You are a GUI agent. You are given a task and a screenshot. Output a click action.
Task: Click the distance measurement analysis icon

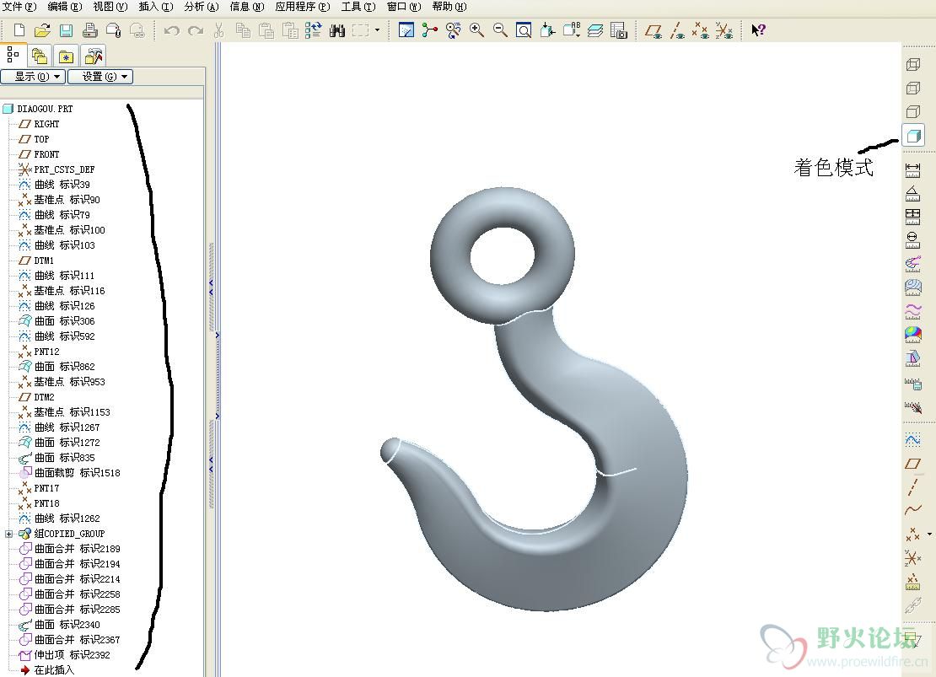pyautogui.click(x=912, y=170)
